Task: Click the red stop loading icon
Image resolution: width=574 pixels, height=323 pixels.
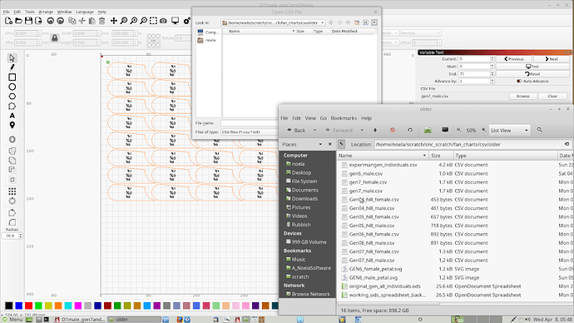Action: [x=393, y=130]
